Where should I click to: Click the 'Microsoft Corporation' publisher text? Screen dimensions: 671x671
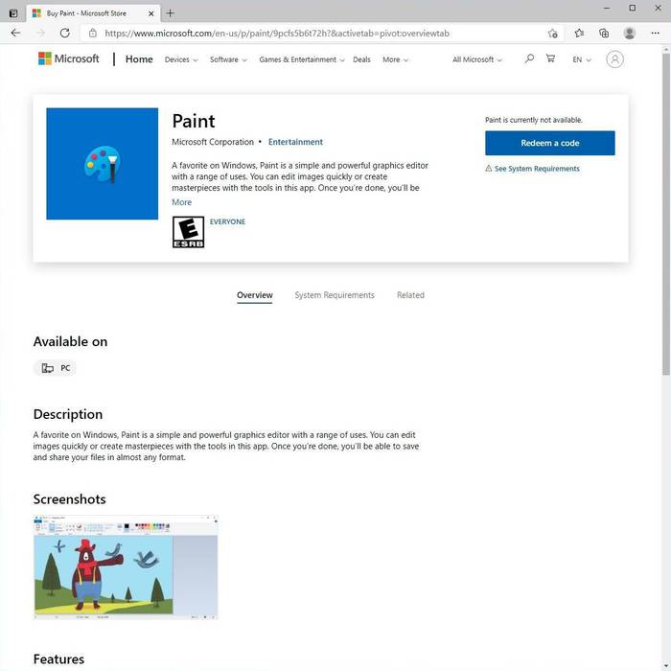click(213, 142)
